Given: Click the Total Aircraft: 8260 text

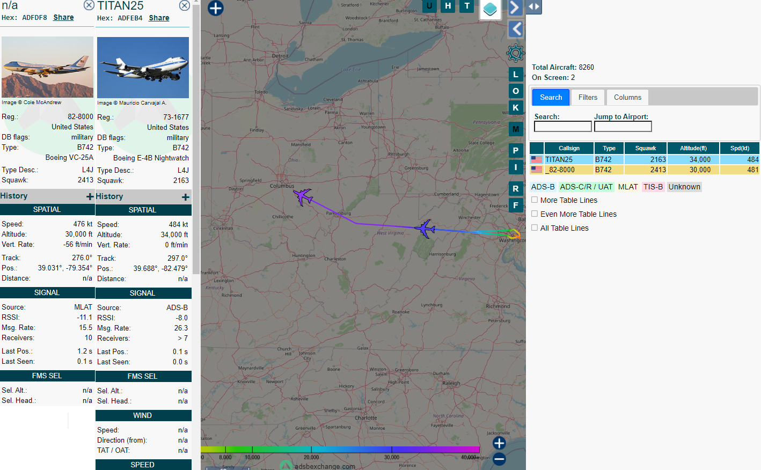Looking at the screenshot, I should pyautogui.click(x=563, y=67).
